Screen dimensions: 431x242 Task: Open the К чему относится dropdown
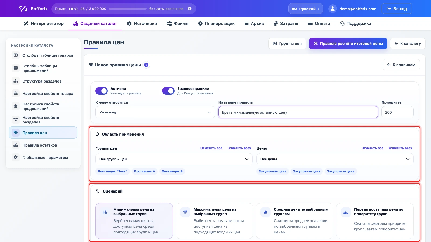click(x=155, y=112)
